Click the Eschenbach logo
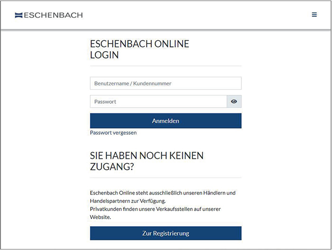The width and height of the screenshot is (332, 250). 49,15
